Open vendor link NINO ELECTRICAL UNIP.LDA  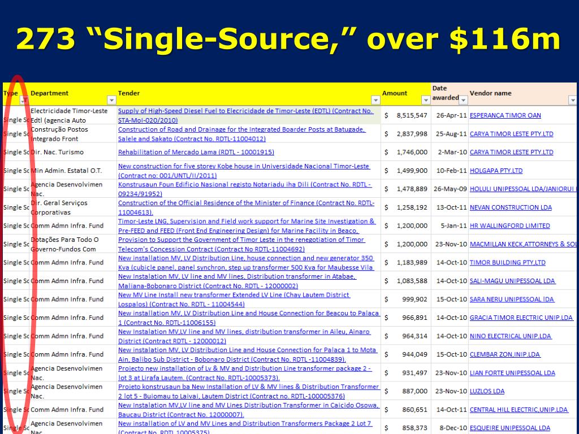(x=511, y=336)
